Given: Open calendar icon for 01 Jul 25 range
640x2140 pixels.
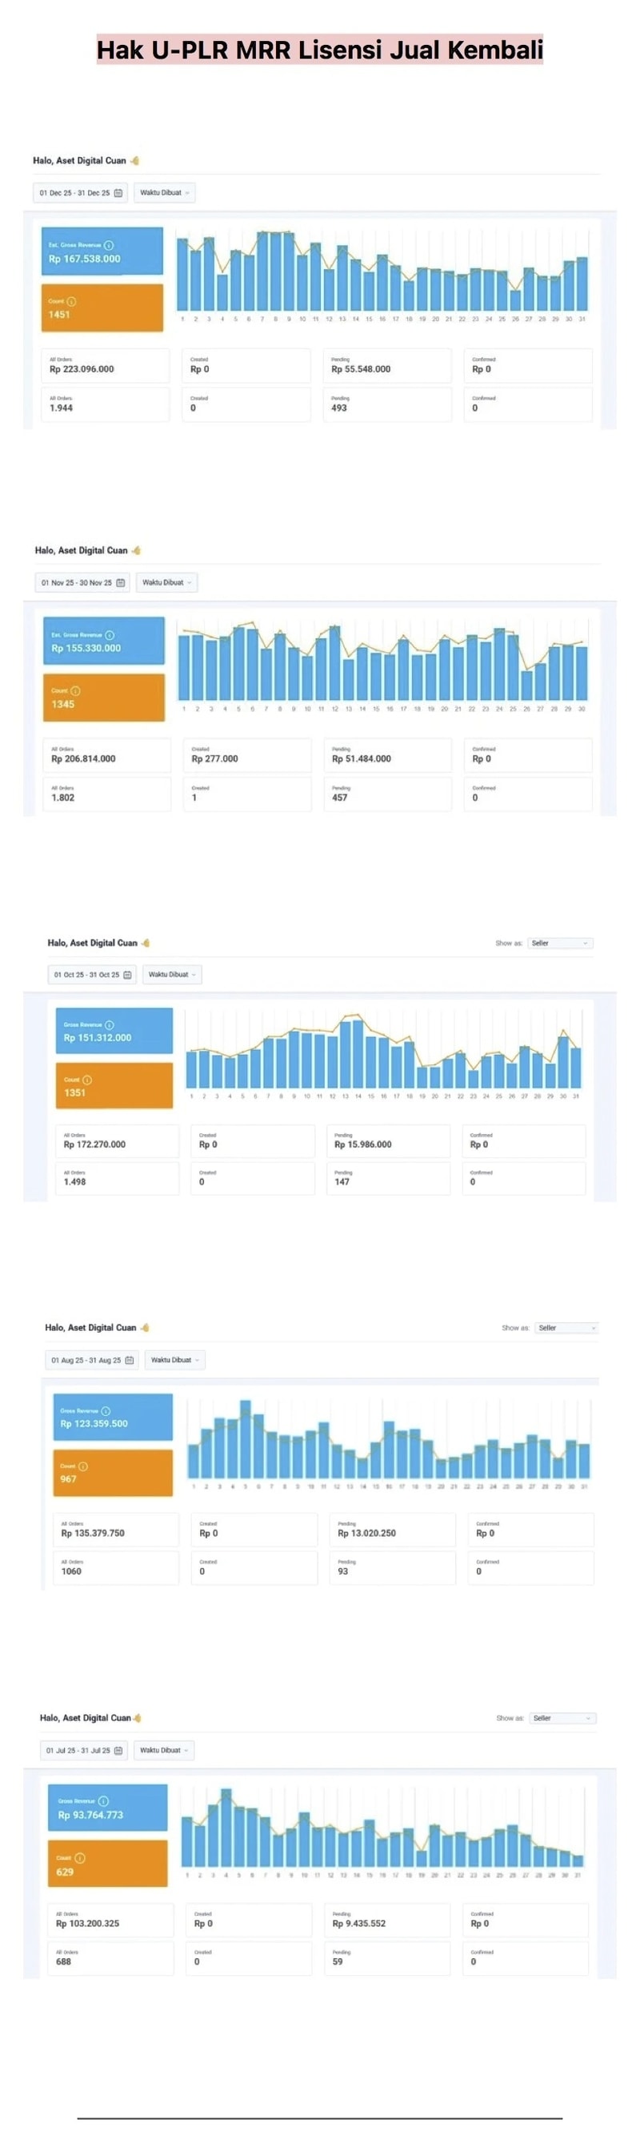Looking at the screenshot, I should (x=118, y=1749).
